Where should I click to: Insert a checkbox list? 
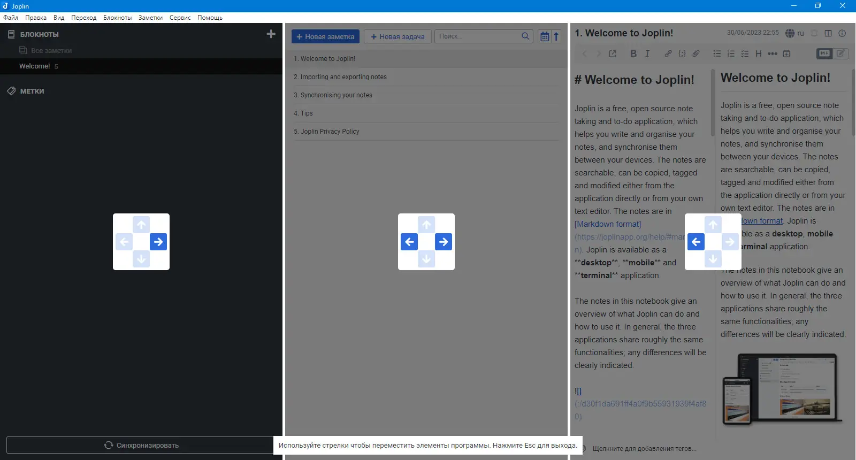coord(745,53)
